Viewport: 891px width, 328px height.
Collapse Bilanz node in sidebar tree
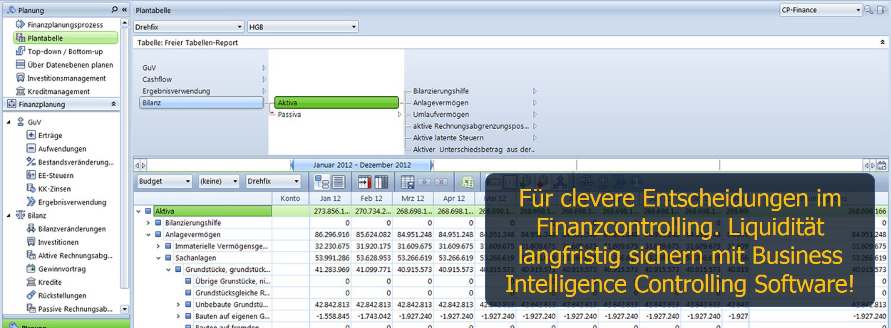click(x=9, y=216)
